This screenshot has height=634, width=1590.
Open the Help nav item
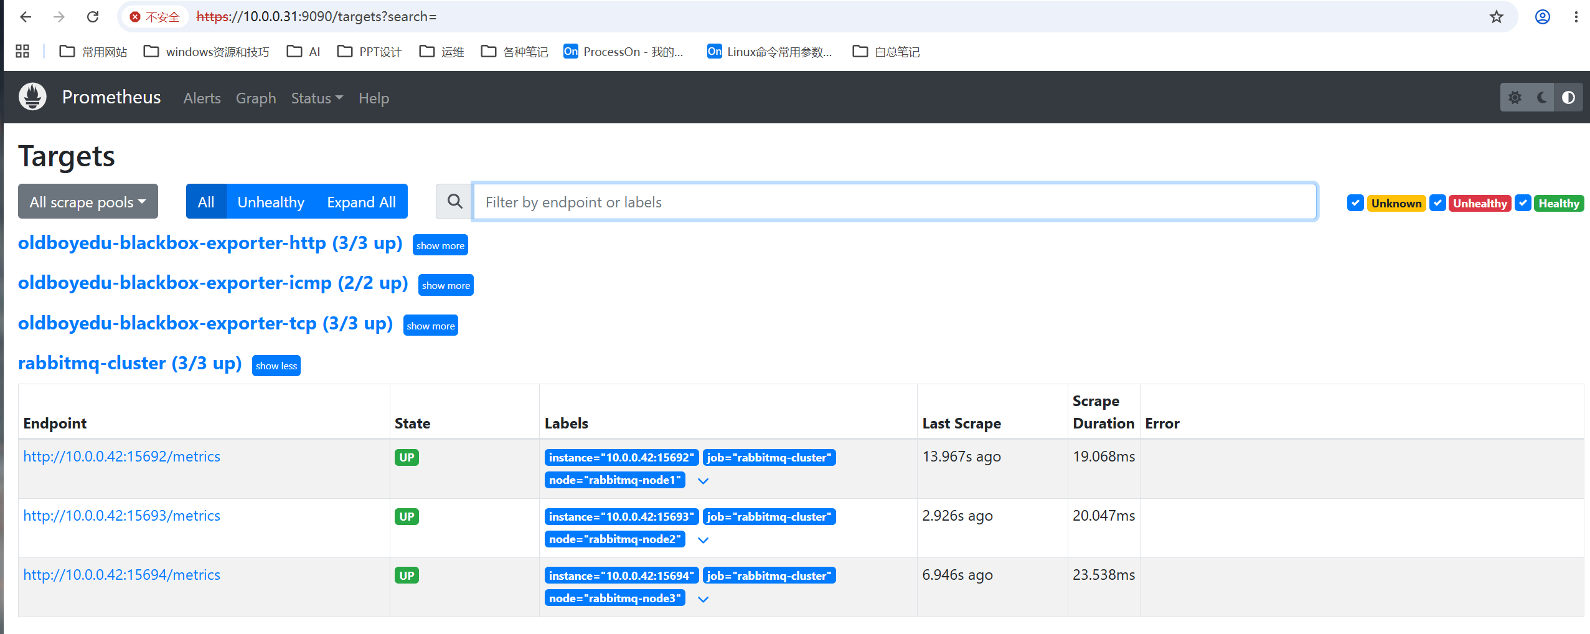pyautogui.click(x=374, y=98)
